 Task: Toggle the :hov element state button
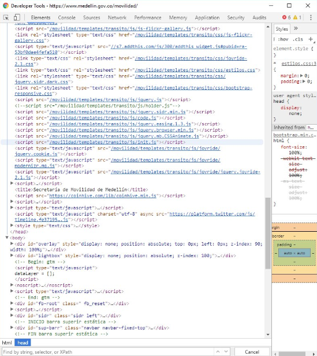pyautogui.click(x=283, y=39)
